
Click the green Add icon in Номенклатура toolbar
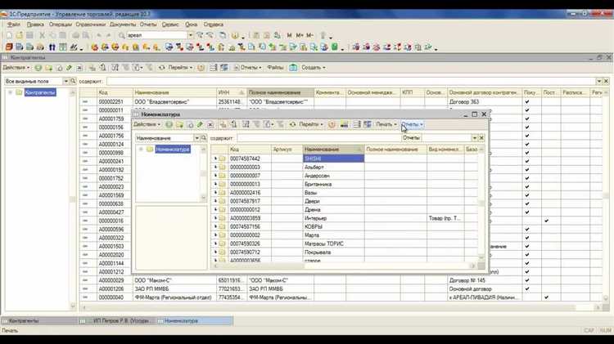click(169, 125)
